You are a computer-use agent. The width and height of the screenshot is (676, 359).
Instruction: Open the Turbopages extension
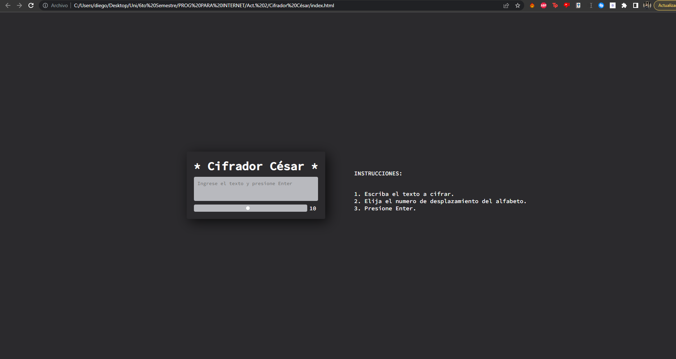pos(555,5)
